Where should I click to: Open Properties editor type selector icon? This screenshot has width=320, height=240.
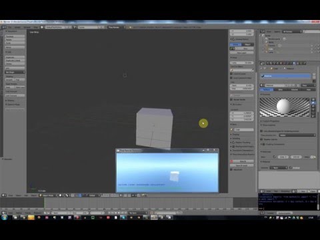click(x=263, y=63)
